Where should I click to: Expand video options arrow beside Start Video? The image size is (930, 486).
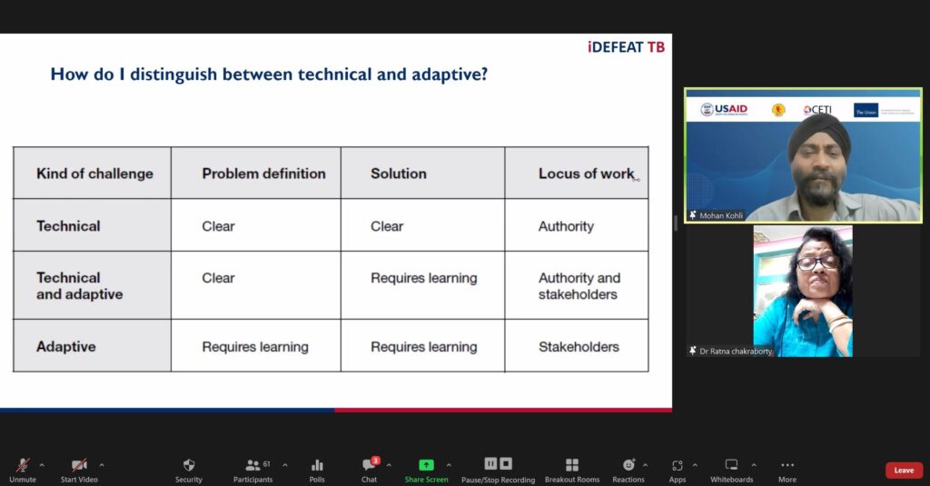(x=101, y=465)
